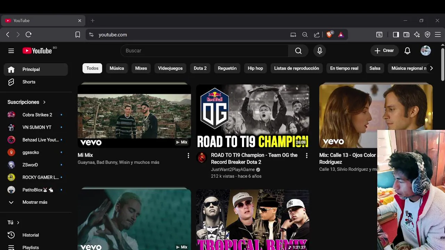Click the Buscar search field
Image resolution: width=445 pixels, height=250 pixels.
[x=204, y=51]
